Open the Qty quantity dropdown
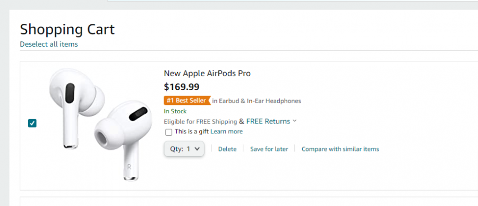478x206 pixels. pos(184,149)
